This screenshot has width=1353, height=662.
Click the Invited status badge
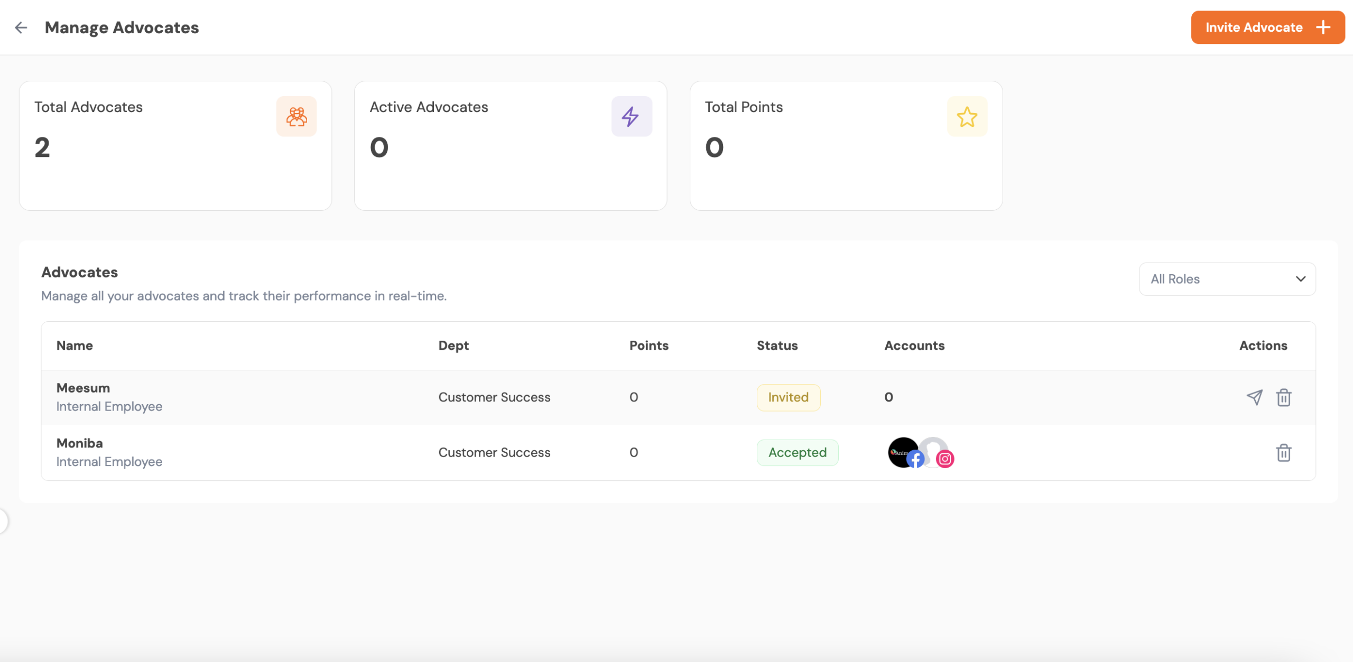pos(788,397)
